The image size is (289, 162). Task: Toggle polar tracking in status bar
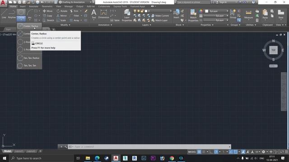coord(216,152)
